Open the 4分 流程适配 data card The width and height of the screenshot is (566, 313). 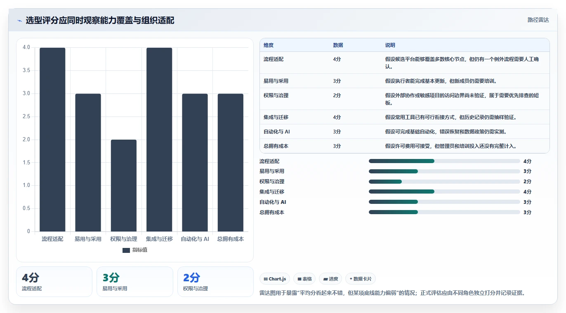(x=54, y=282)
